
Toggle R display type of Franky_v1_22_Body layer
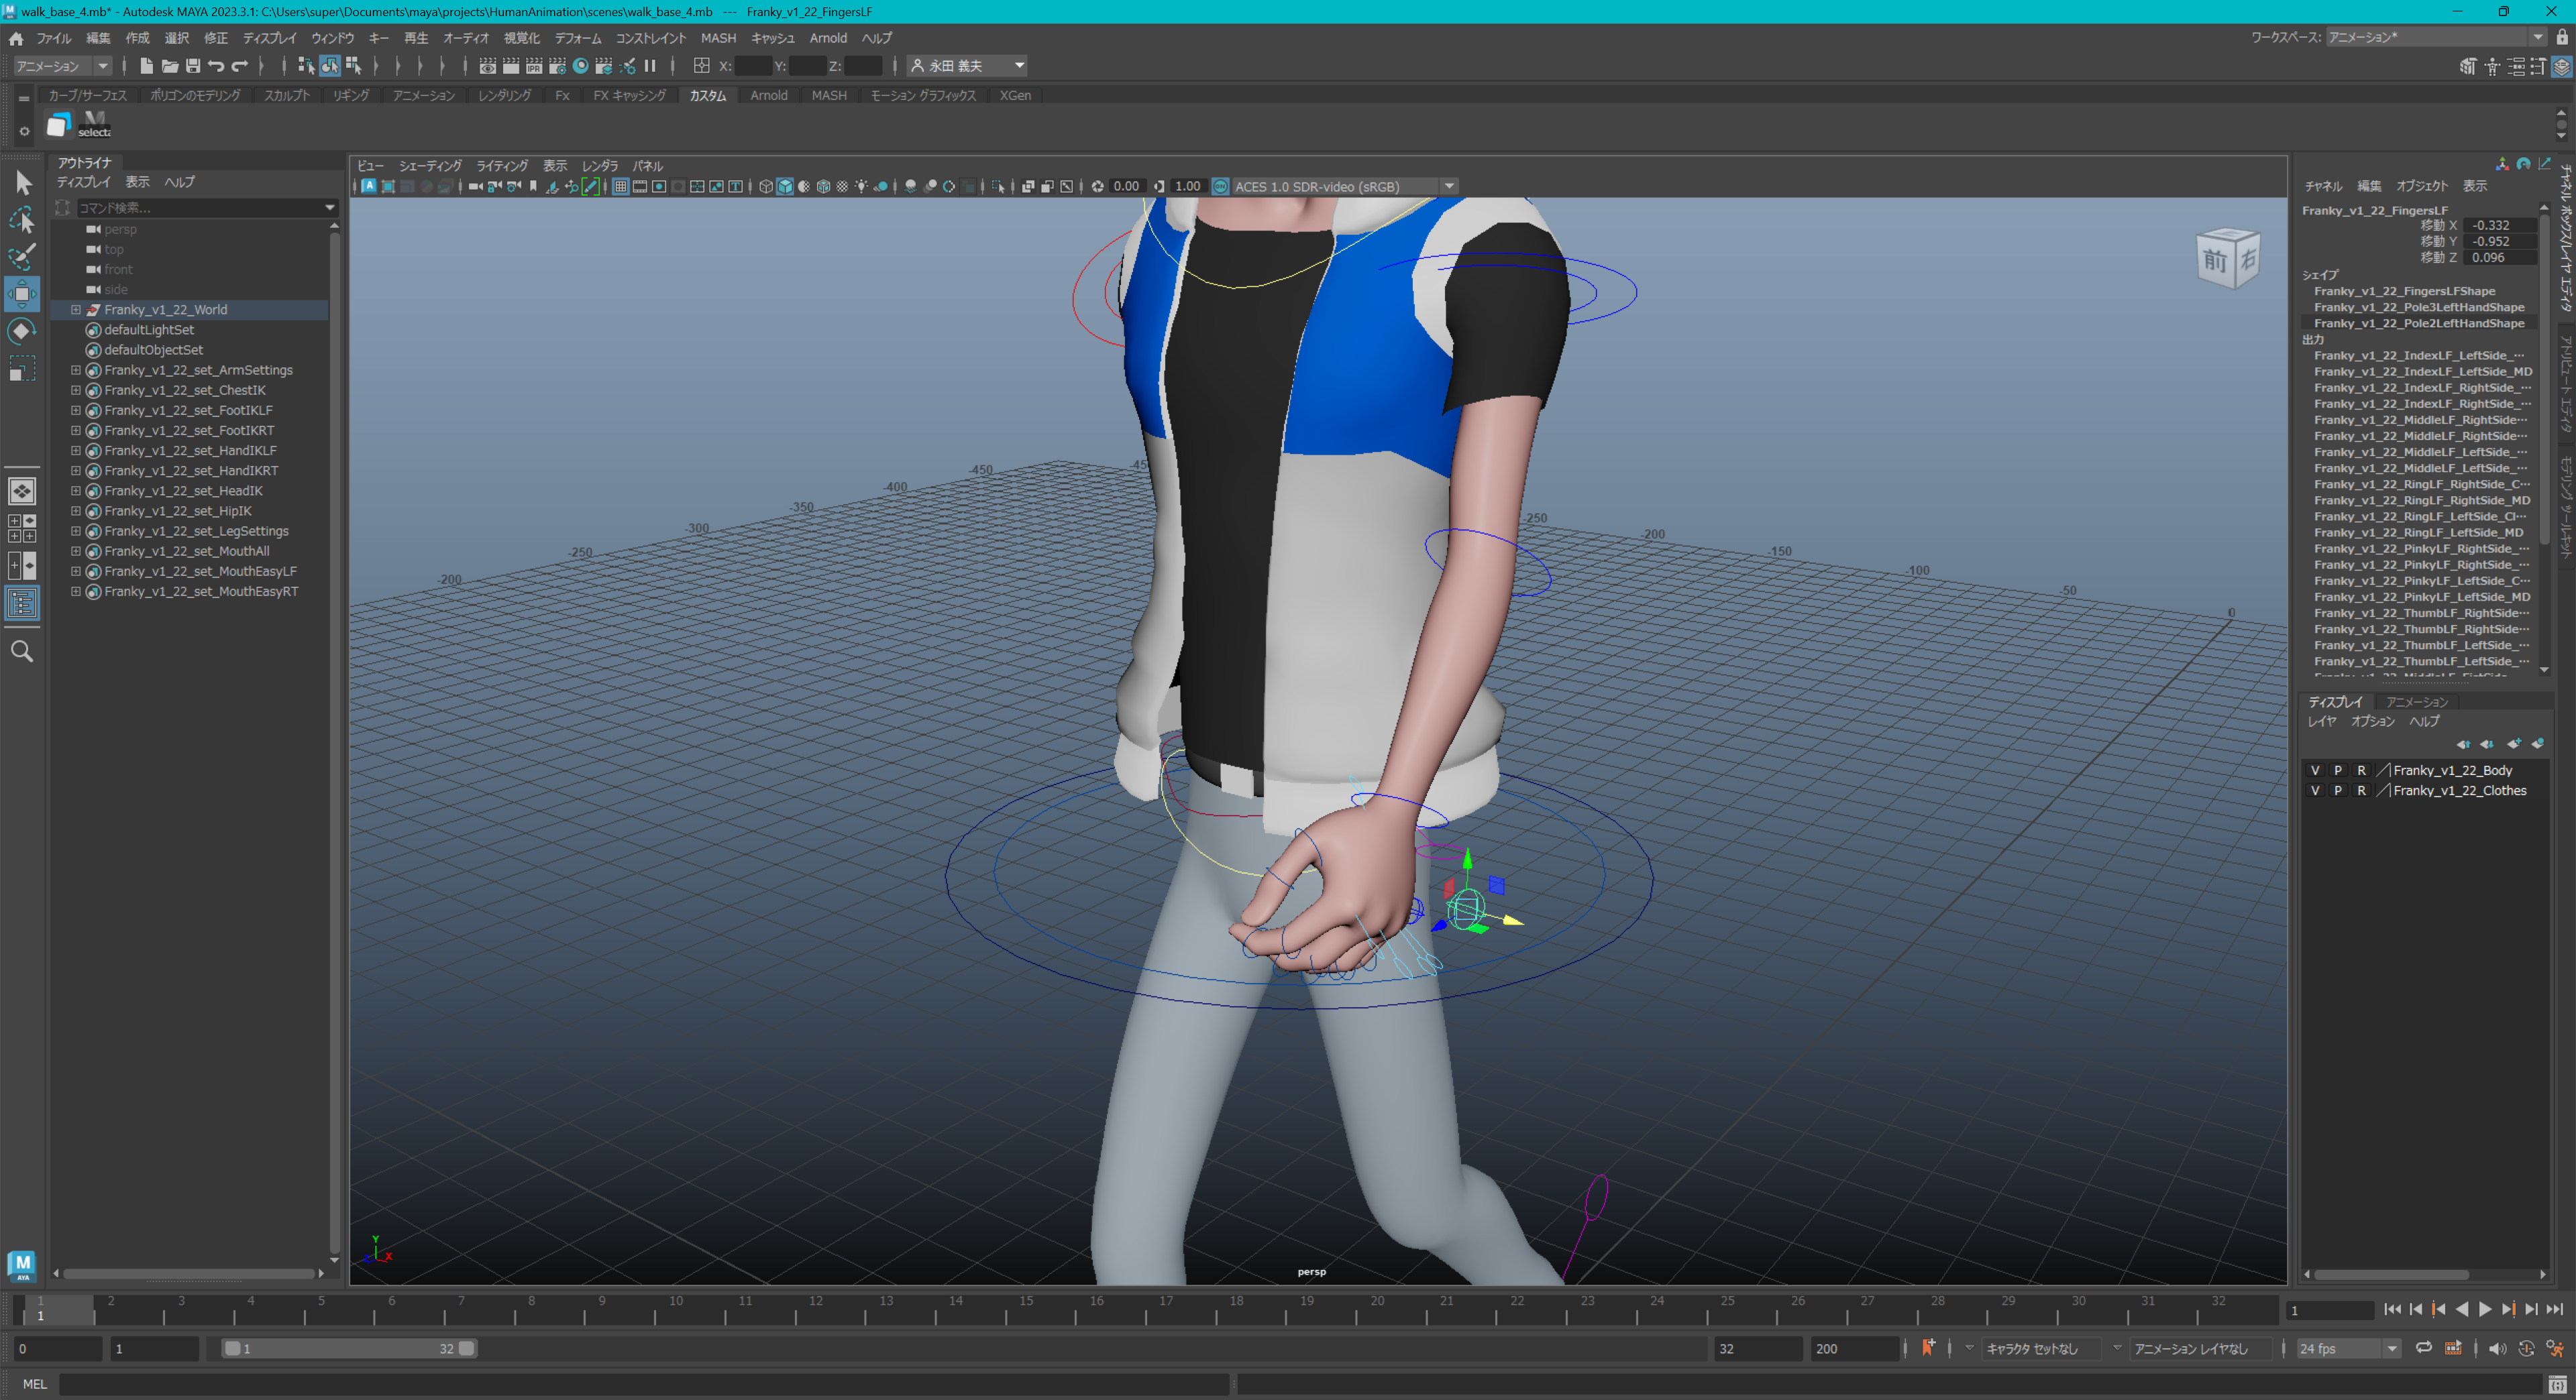click(x=2362, y=770)
